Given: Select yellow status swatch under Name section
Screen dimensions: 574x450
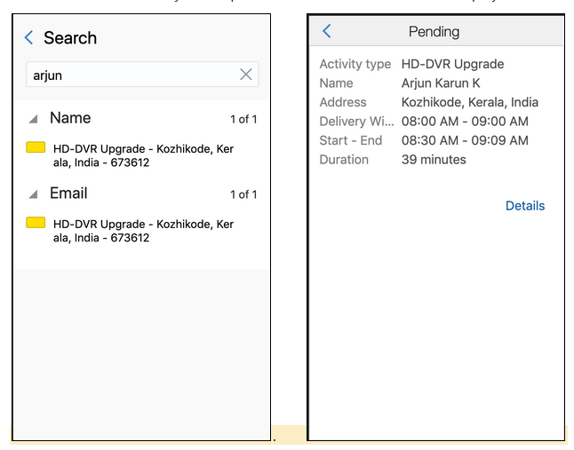Looking at the screenshot, I should [36, 147].
